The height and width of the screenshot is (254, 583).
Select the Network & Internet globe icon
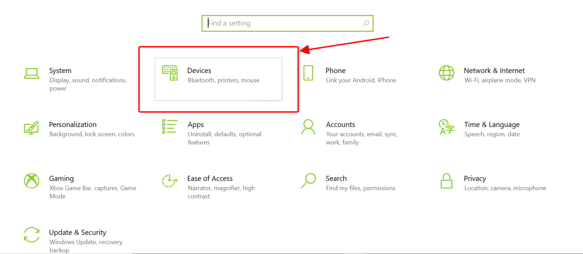(446, 73)
